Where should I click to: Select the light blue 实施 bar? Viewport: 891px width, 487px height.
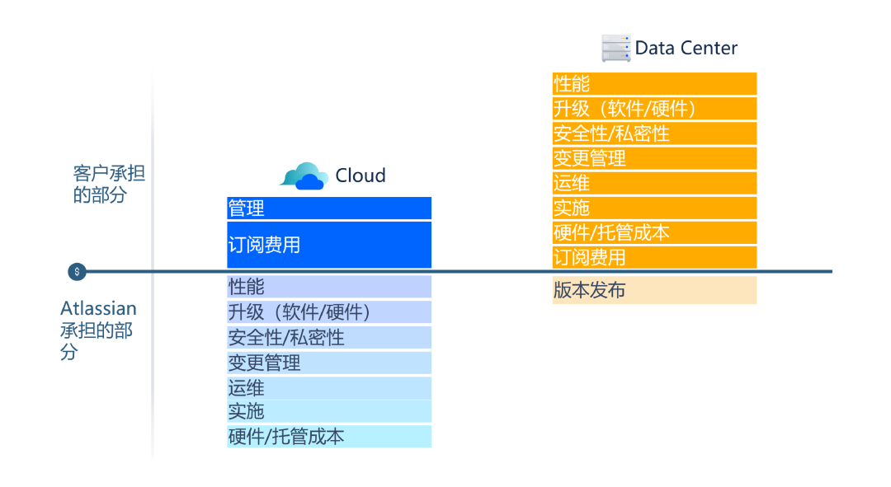[329, 411]
